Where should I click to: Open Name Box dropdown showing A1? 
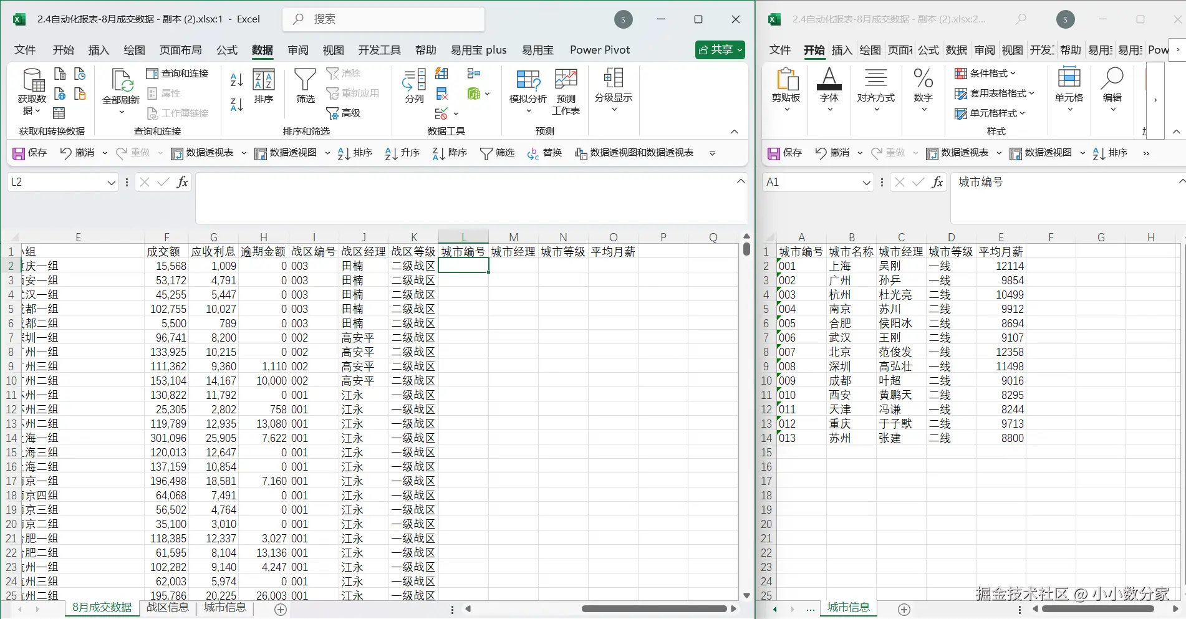coord(866,183)
